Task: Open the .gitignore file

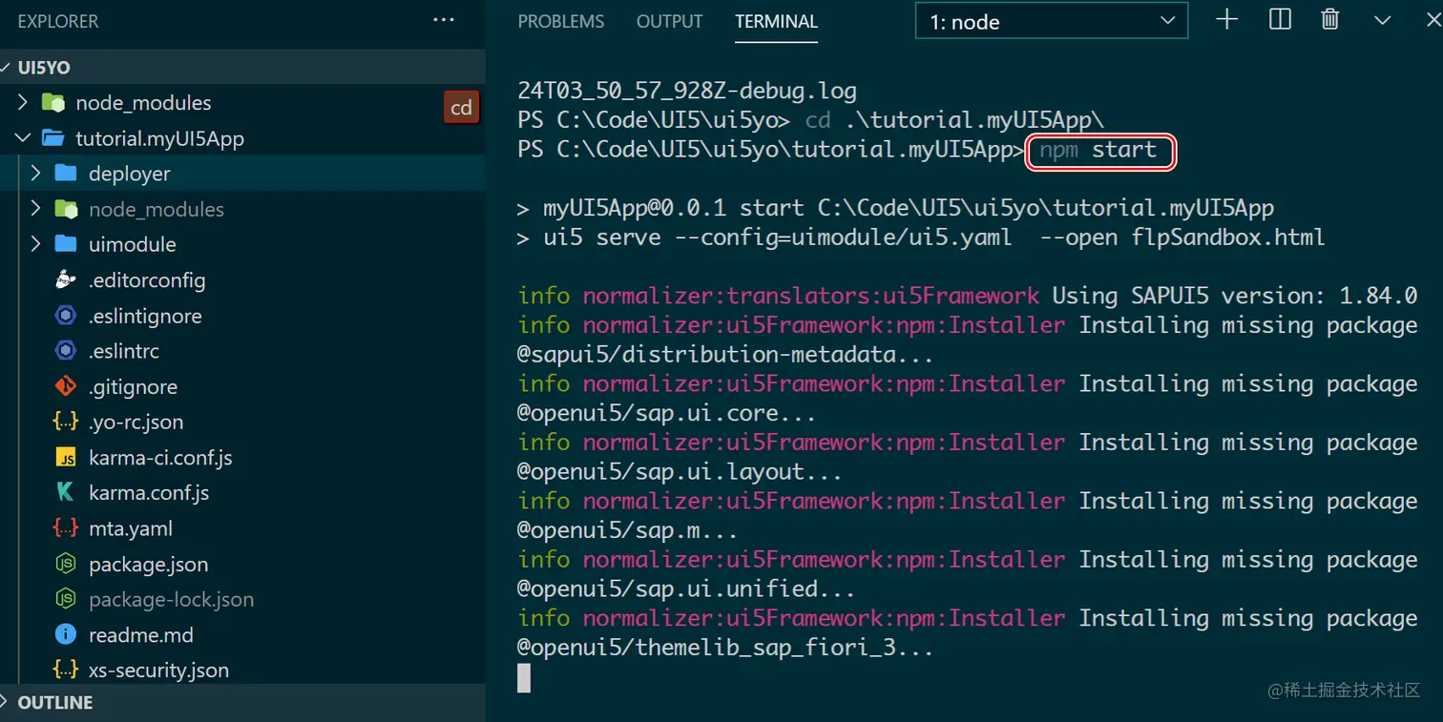Action: click(x=133, y=386)
